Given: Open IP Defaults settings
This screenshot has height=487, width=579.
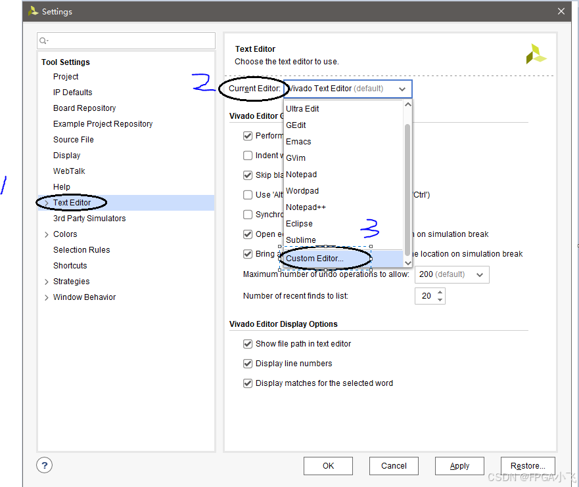Looking at the screenshot, I should coord(73,93).
